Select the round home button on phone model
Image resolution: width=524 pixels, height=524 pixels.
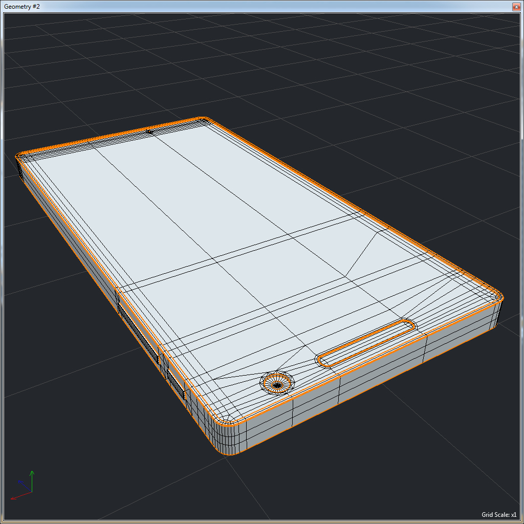click(x=277, y=383)
